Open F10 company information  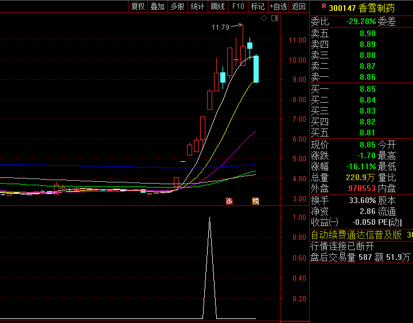click(x=237, y=7)
